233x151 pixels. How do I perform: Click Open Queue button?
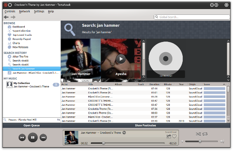click(32, 125)
